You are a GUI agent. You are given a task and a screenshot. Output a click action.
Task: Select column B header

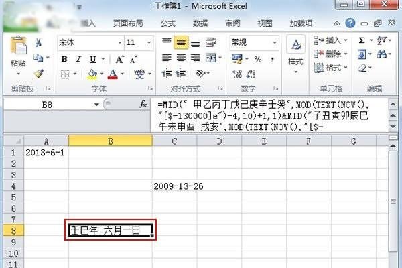coord(111,141)
